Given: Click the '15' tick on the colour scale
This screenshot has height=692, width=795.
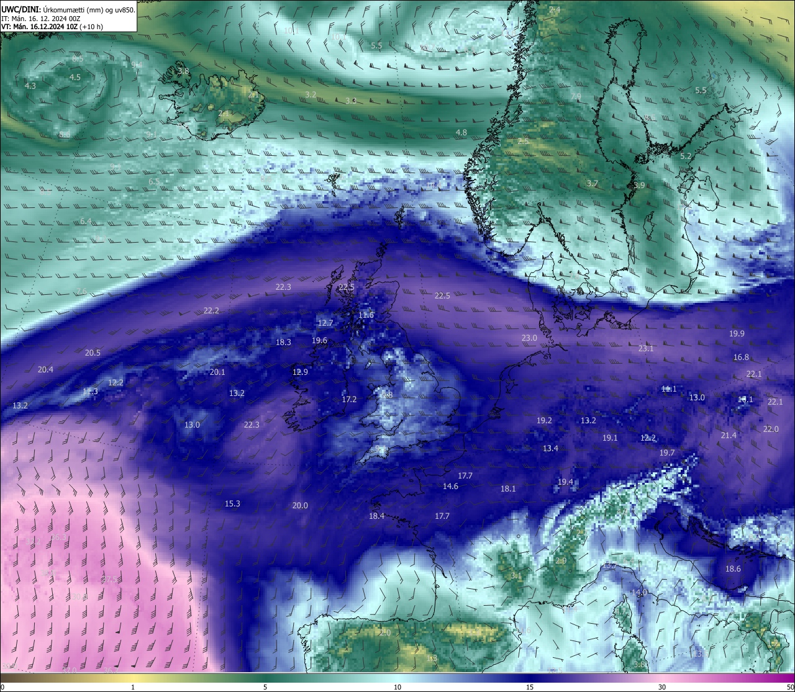Looking at the screenshot, I should point(530,687).
